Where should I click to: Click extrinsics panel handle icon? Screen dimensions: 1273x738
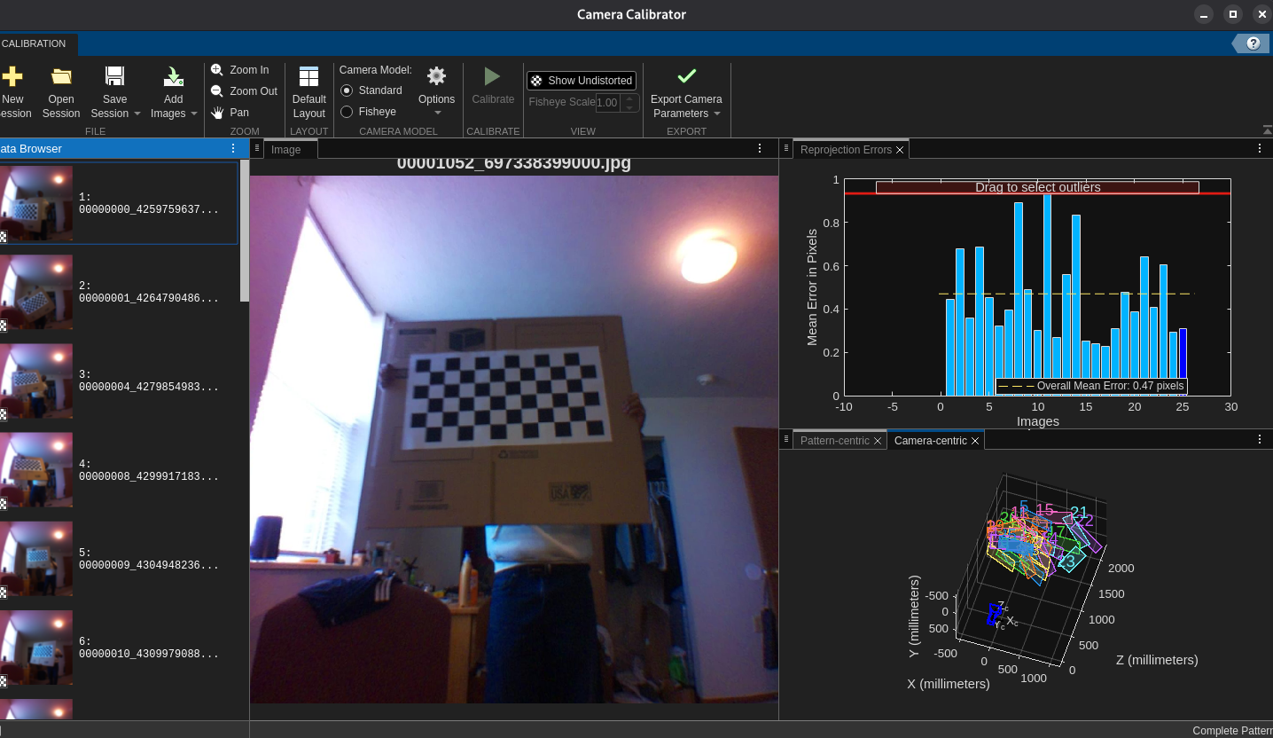[x=785, y=438]
